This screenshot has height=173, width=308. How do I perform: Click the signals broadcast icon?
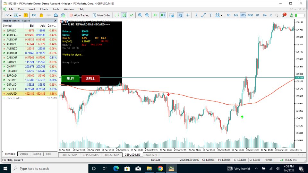coord(48,15)
